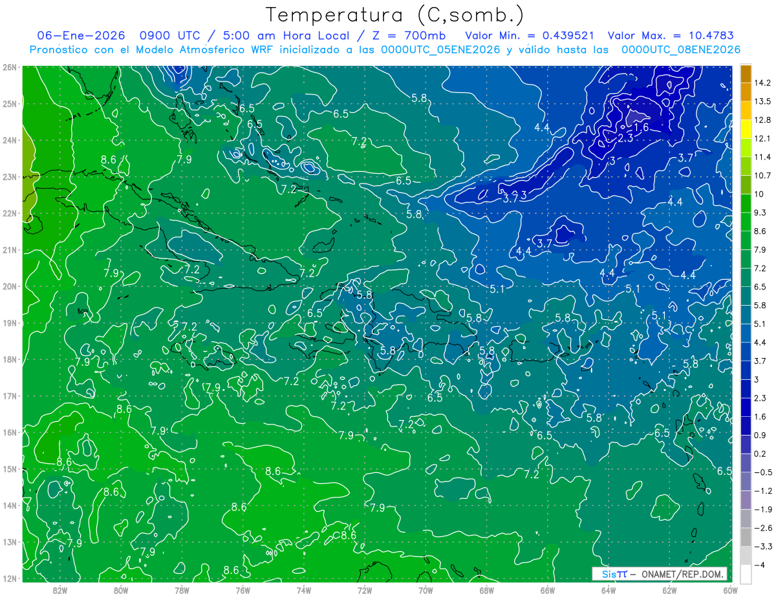Click the 0.9 label on the color scale
This screenshot has height=599, width=776.
(761, 435)
